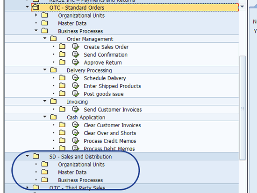The image size is (257, 193).
Task: Collapse the SD - Sales and Distribution node
Action: 28,156
